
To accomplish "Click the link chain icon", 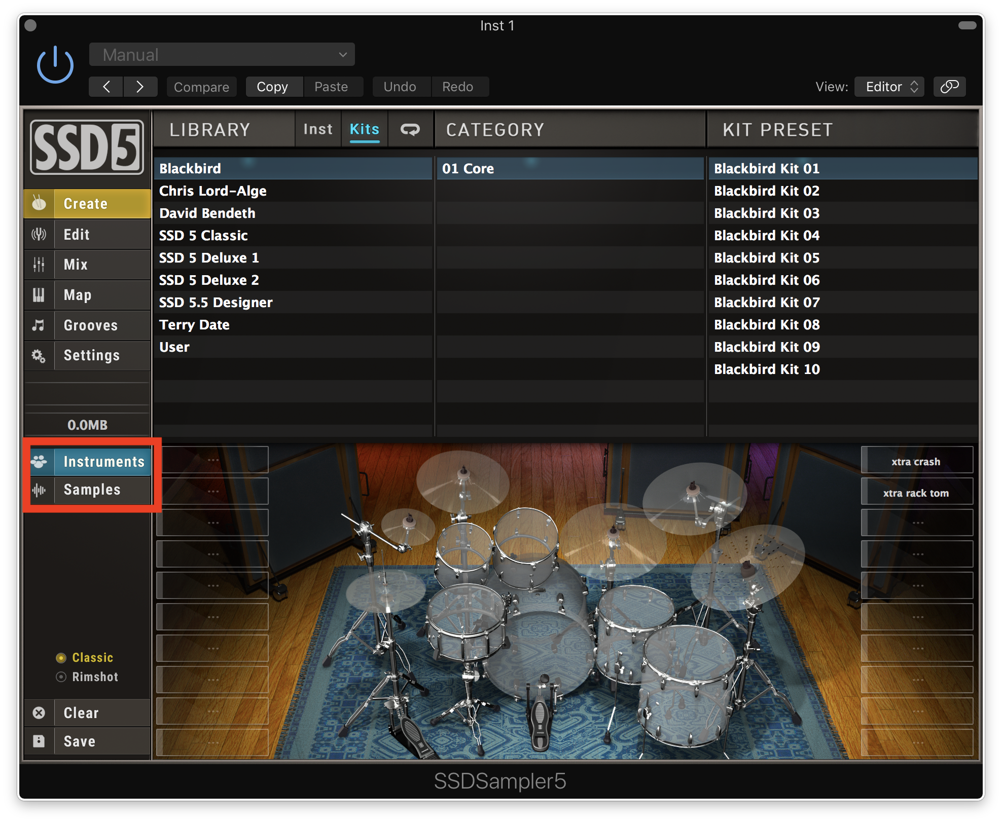I will coord(949,87).
